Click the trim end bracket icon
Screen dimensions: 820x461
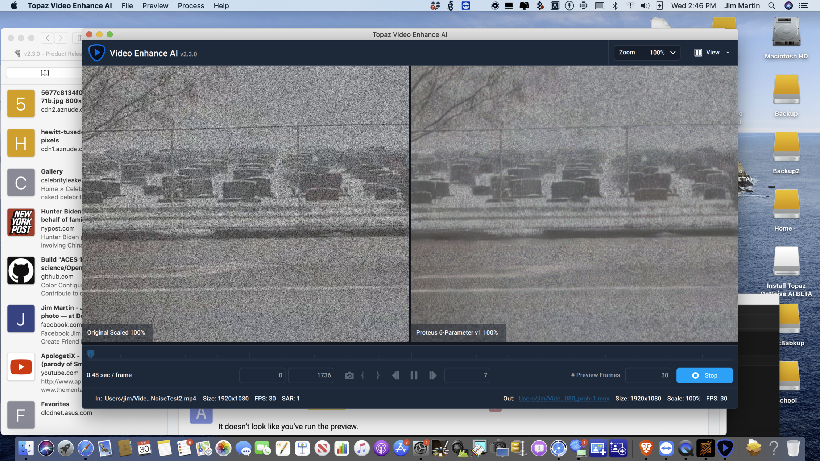[378, 375]
